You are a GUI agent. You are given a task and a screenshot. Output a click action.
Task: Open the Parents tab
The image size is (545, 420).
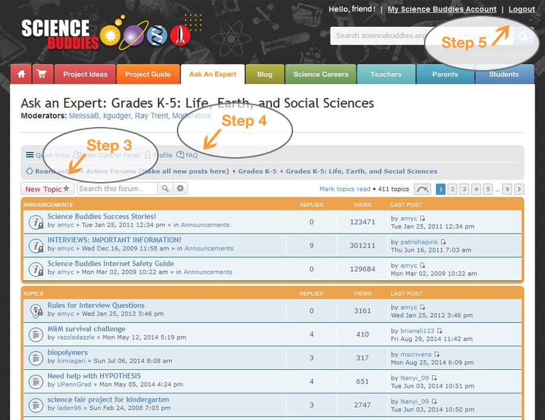445,74
